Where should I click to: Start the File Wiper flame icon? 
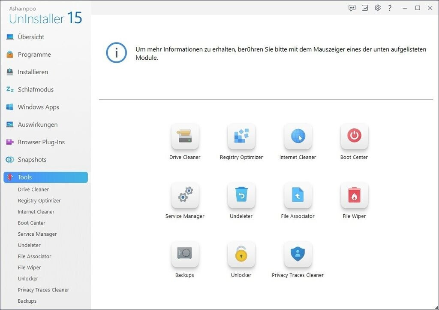tap(354, 195)
